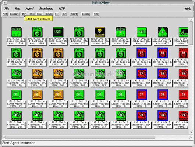Click the Configure toolbar button
Image resolution: width=195 pixels, height=147 pixels.
pos(14,14)
